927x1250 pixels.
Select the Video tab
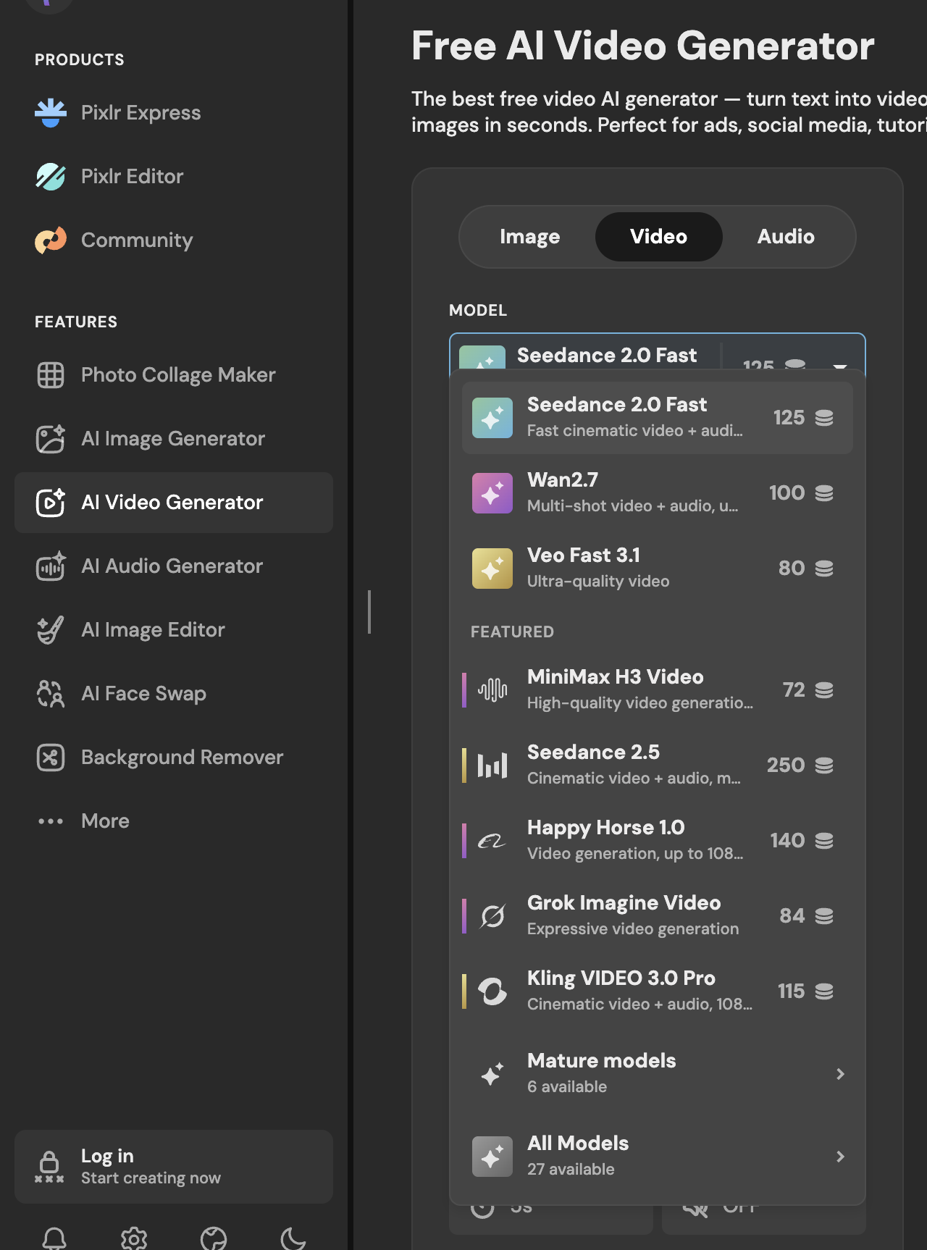point(659,237)
